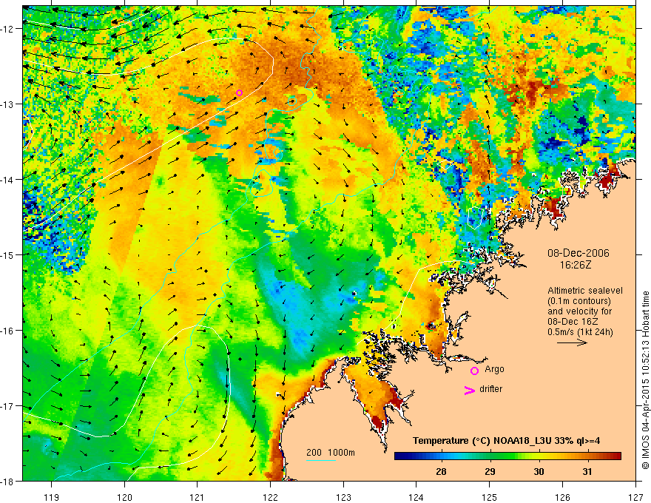The width and height of the screenshot is (651, 503).
Task: Click longitude axis label 119
Action: tap(52, 497)
